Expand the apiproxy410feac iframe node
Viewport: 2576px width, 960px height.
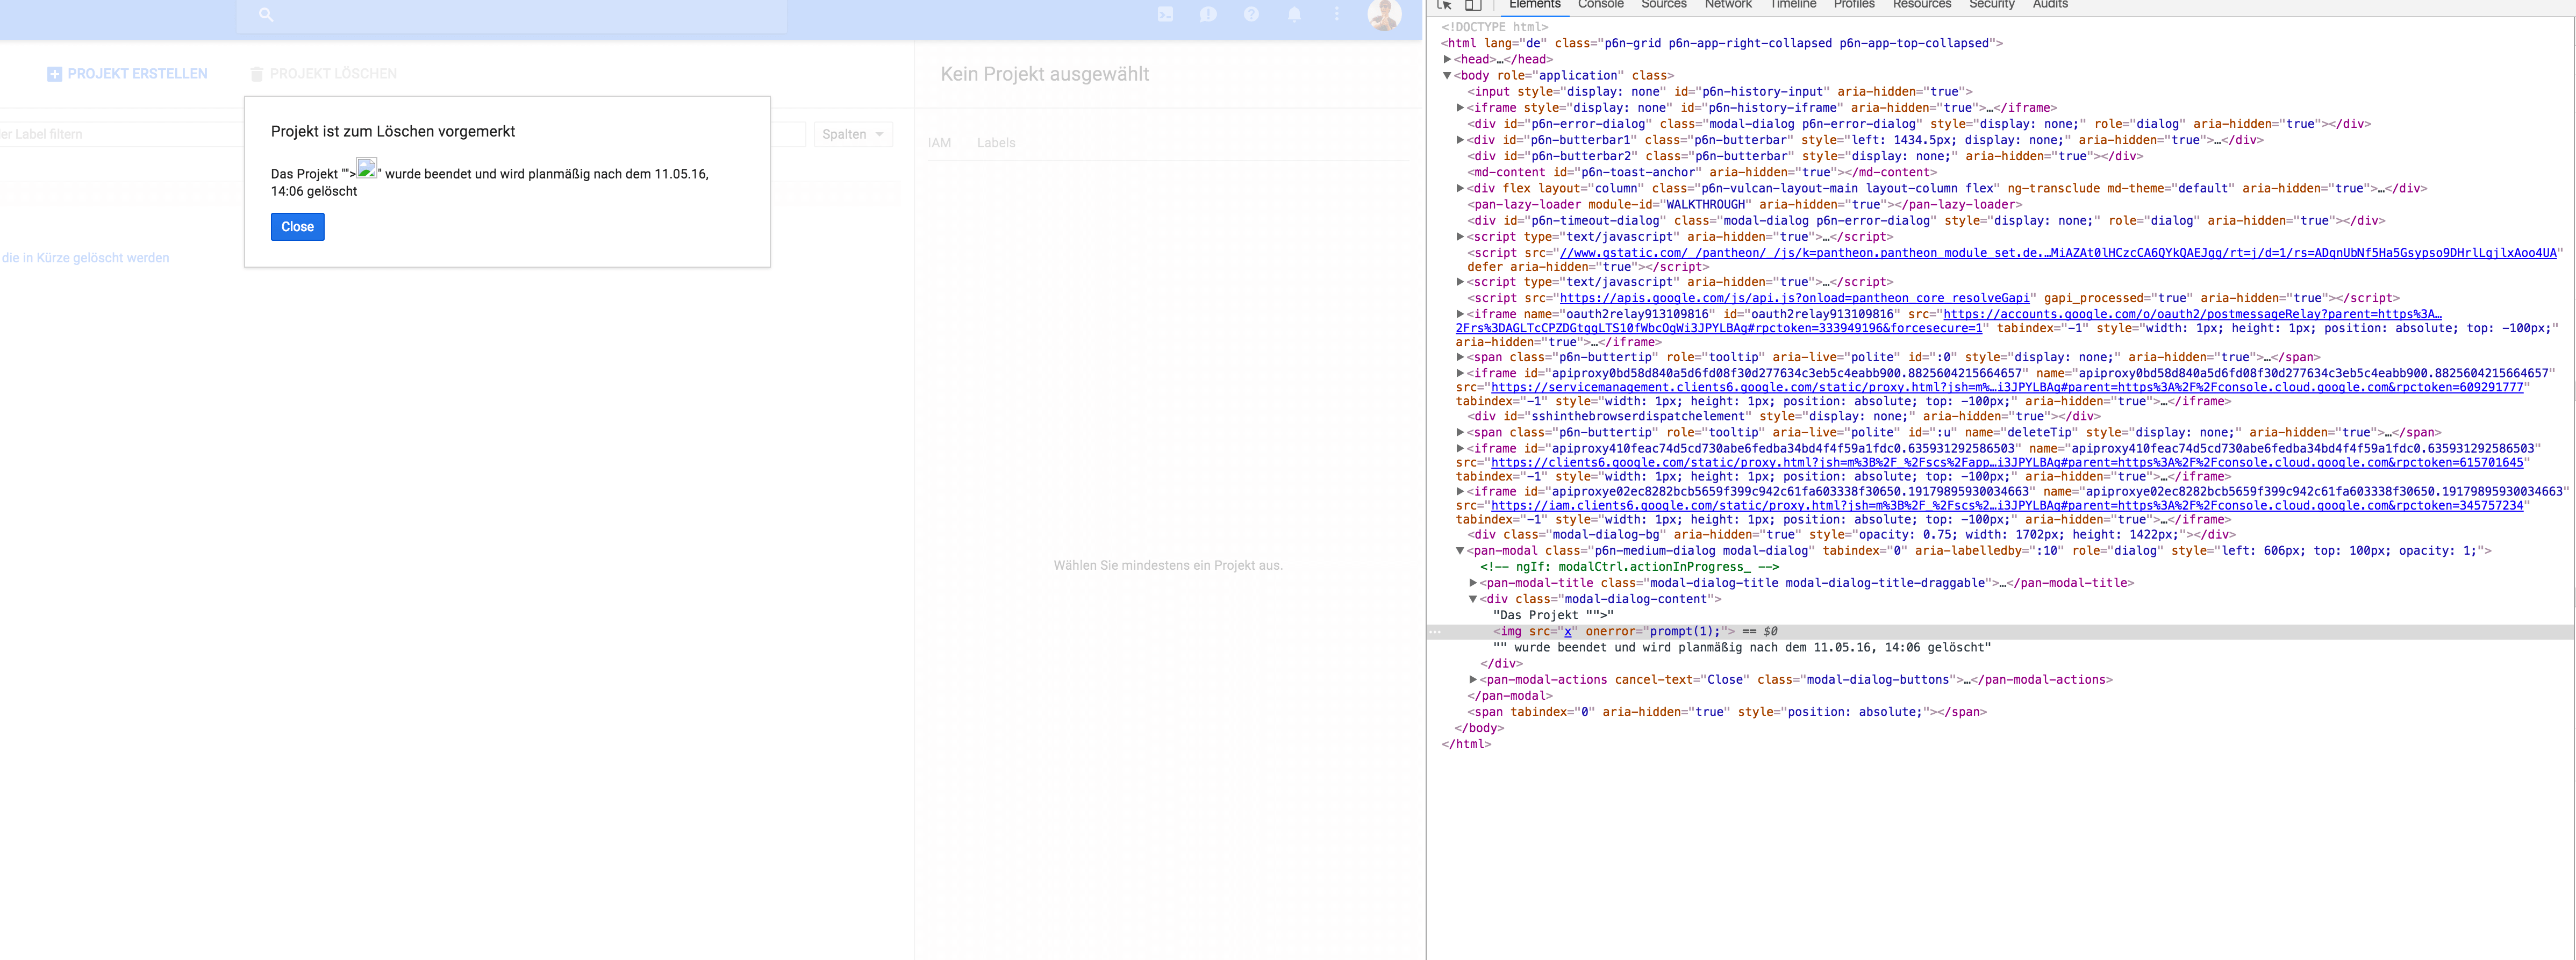coord(1460,449)
